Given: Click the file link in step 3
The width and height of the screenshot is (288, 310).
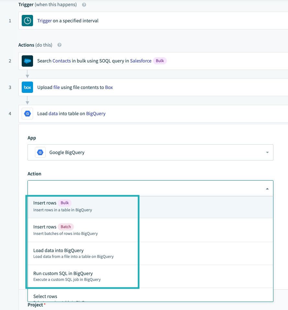Looking at the screenshot, I should [x=57, y=87].
